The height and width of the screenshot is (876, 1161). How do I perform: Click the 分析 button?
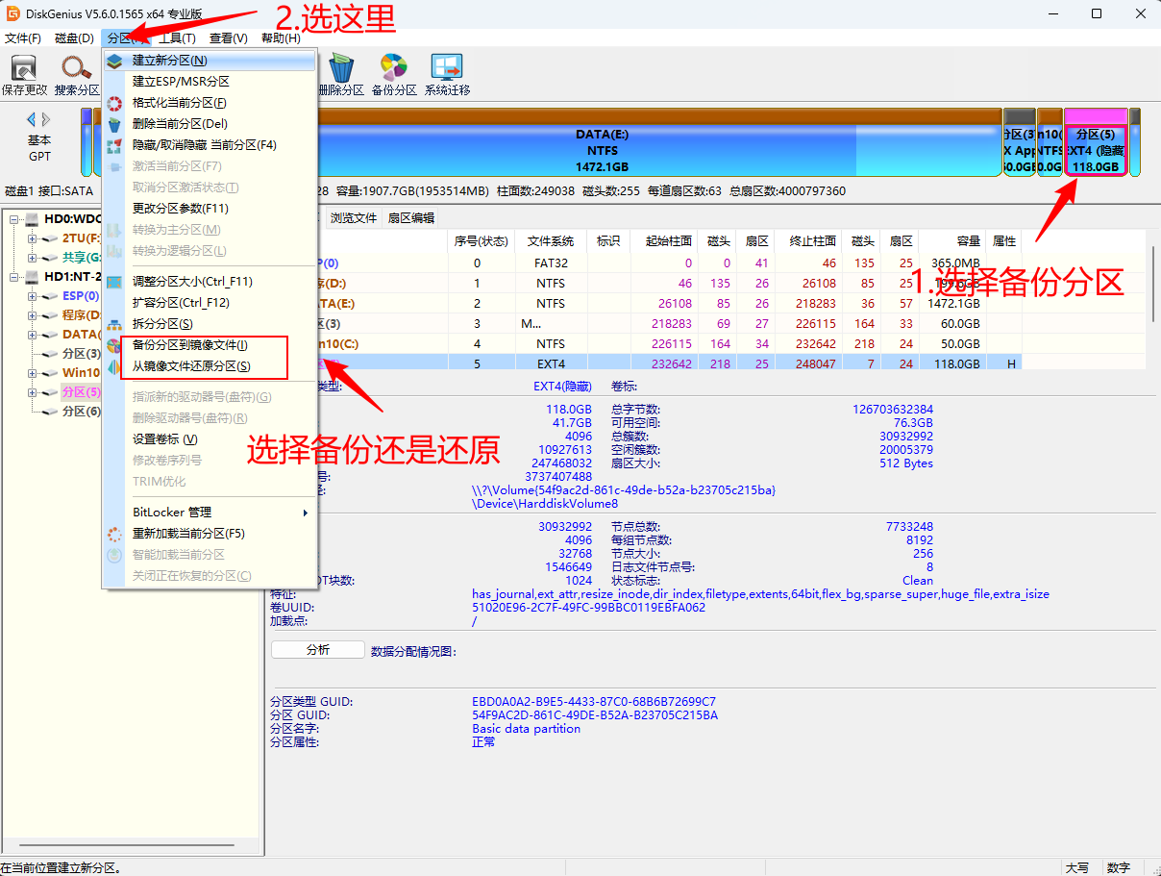coord(318,650)
